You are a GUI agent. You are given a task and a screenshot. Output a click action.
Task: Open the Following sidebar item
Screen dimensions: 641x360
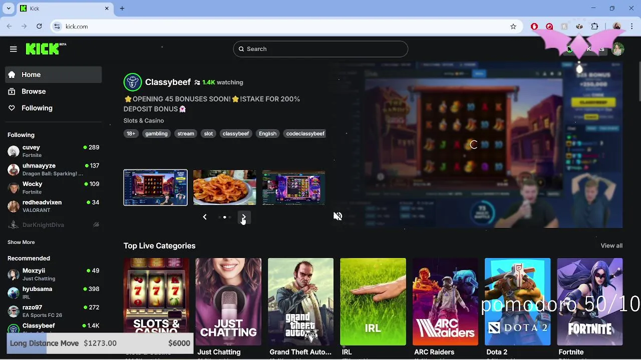[x=54, y=108]
